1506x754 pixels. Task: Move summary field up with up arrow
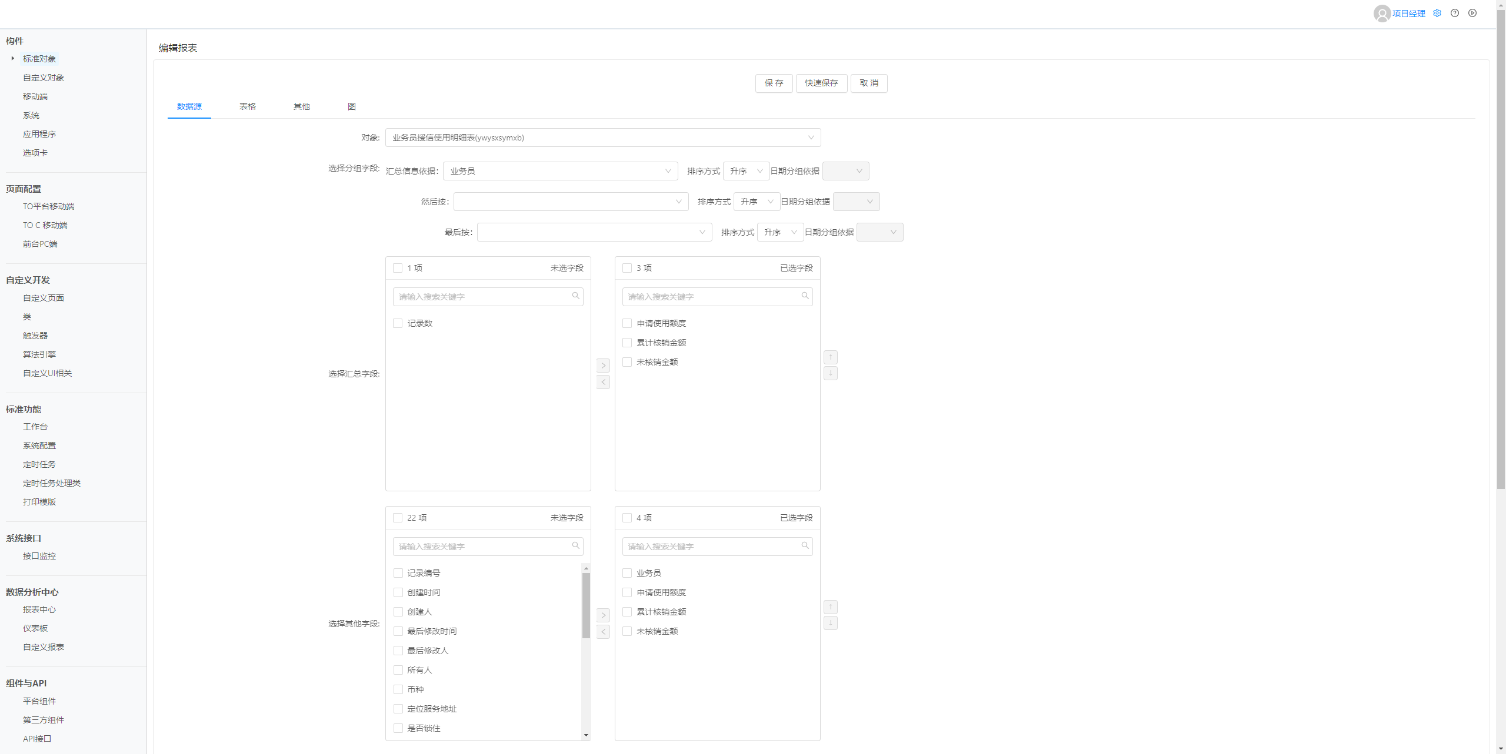click(x=831, y=357)
